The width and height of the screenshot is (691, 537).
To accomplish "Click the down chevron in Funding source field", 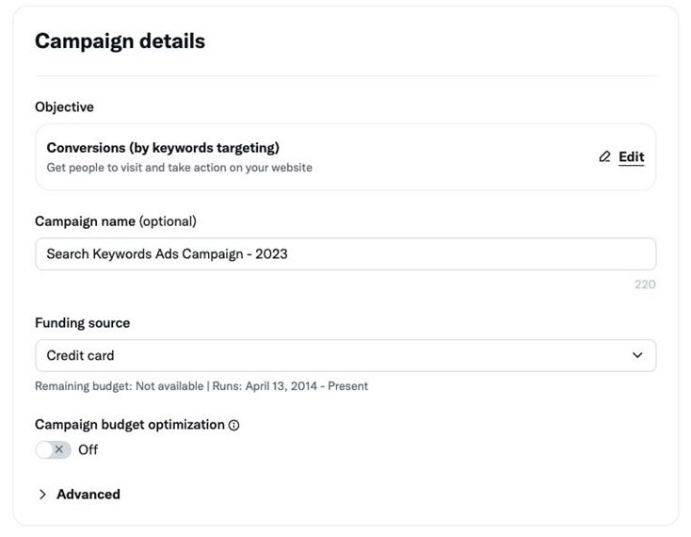I will click(637, 355).
